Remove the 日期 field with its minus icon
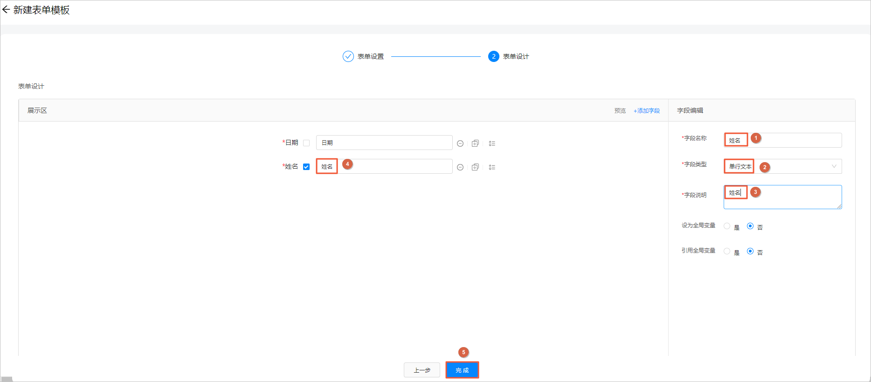Viewport: 871px width, 382px height. click(x=460, y=143)
